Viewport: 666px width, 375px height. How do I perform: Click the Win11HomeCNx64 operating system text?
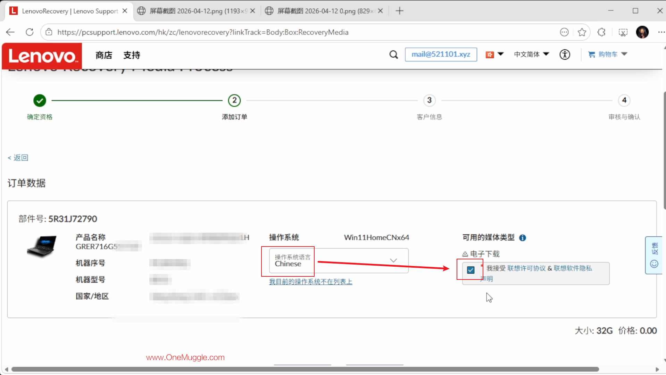click(376, 237)
